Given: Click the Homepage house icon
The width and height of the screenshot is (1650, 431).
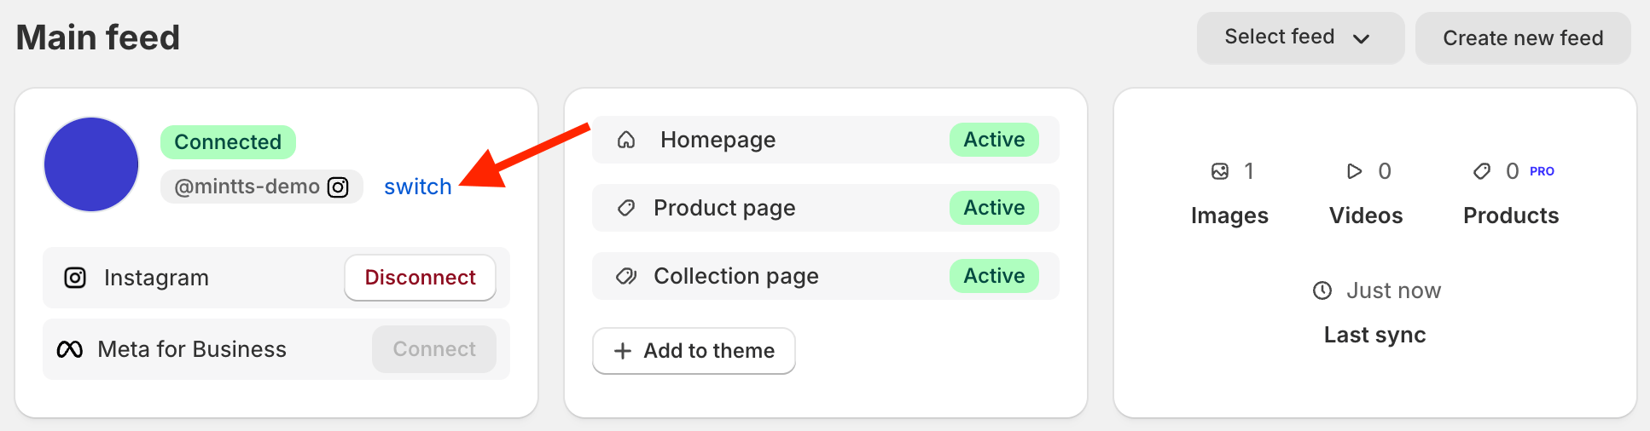Looking at the screenshot, I should coord(626,140).
